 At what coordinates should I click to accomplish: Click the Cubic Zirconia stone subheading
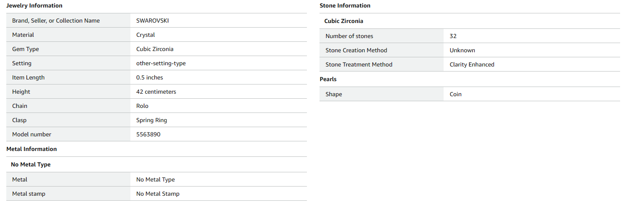point(343,21)
